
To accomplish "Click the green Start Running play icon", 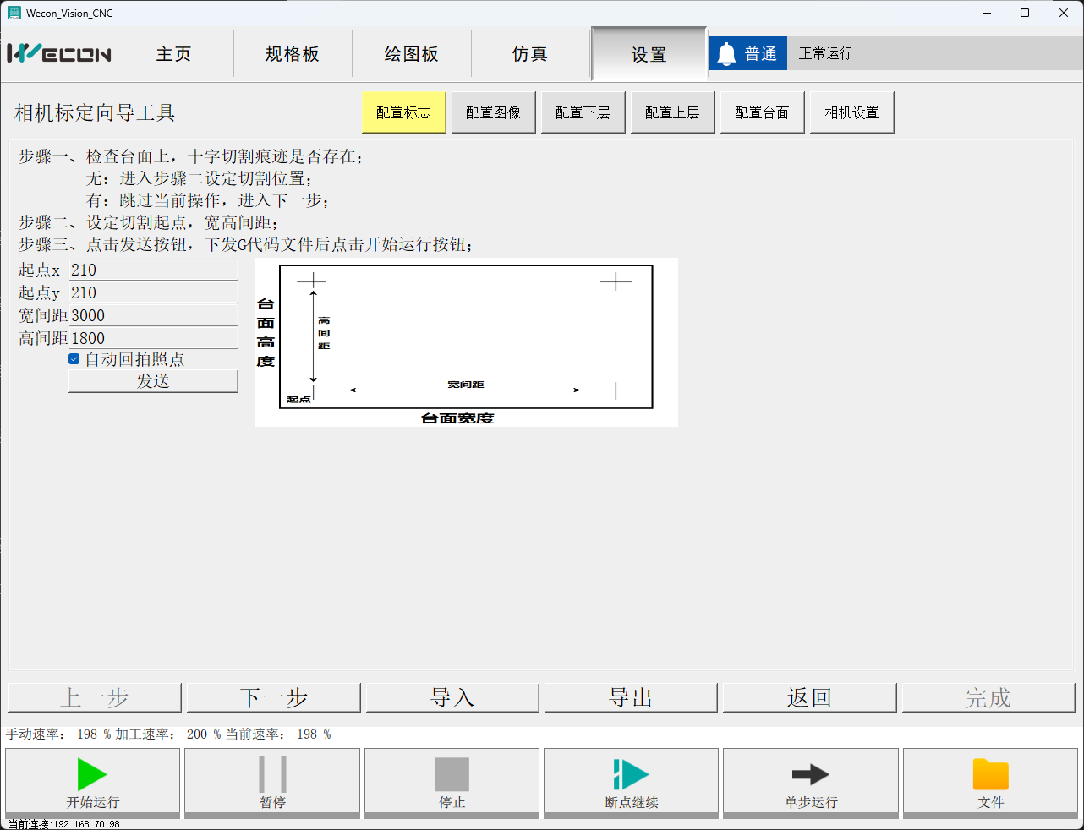I will coord(92,774).
